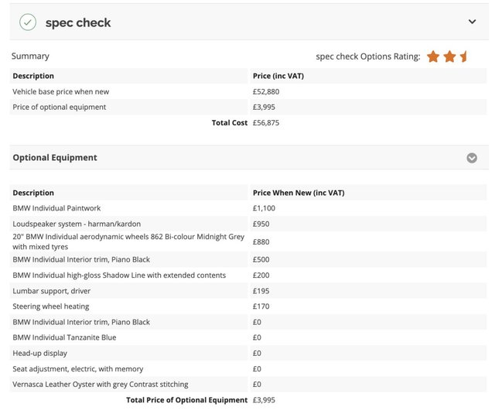Select the 20" aerodynamic wheels 862 row
This screenshot has width=495, height=414.
pos(128,241)
